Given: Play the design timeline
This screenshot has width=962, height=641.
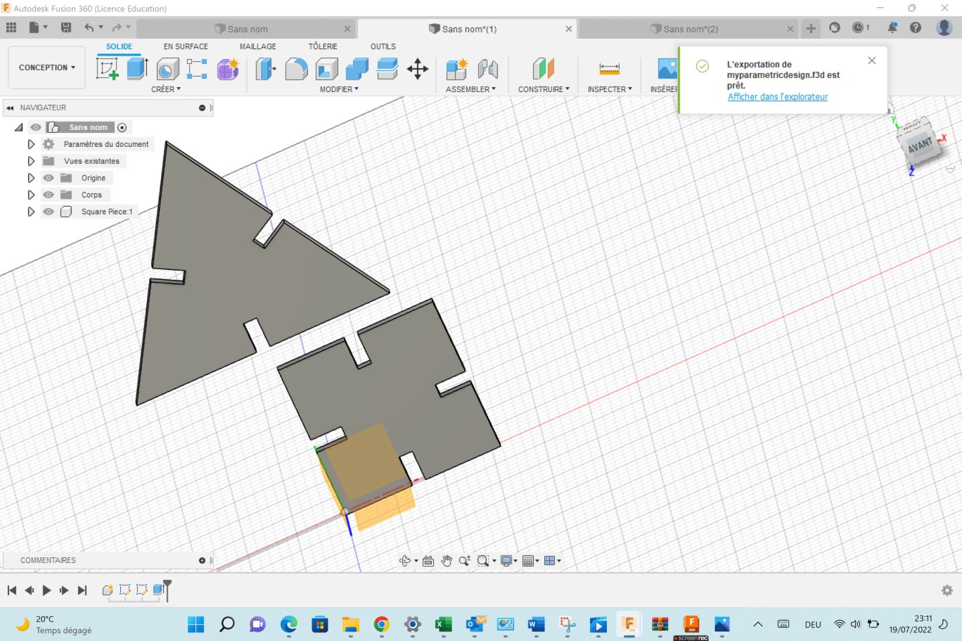Looking at the screenshot, I should pyautogui.click(x=46, y=590).
